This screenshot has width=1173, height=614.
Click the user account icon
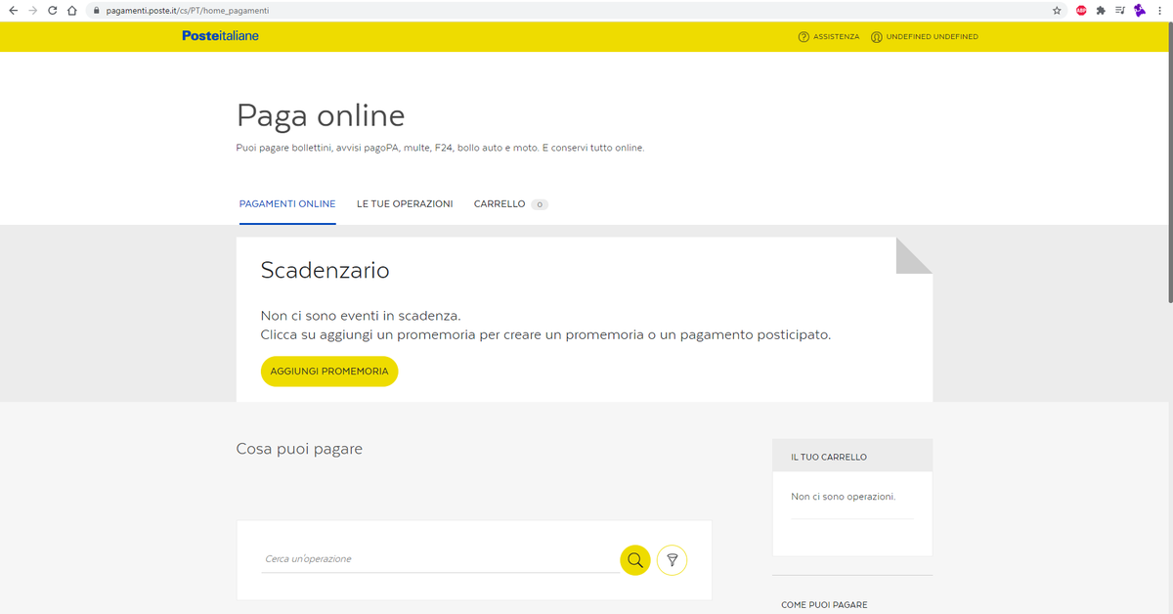(877, 37)
